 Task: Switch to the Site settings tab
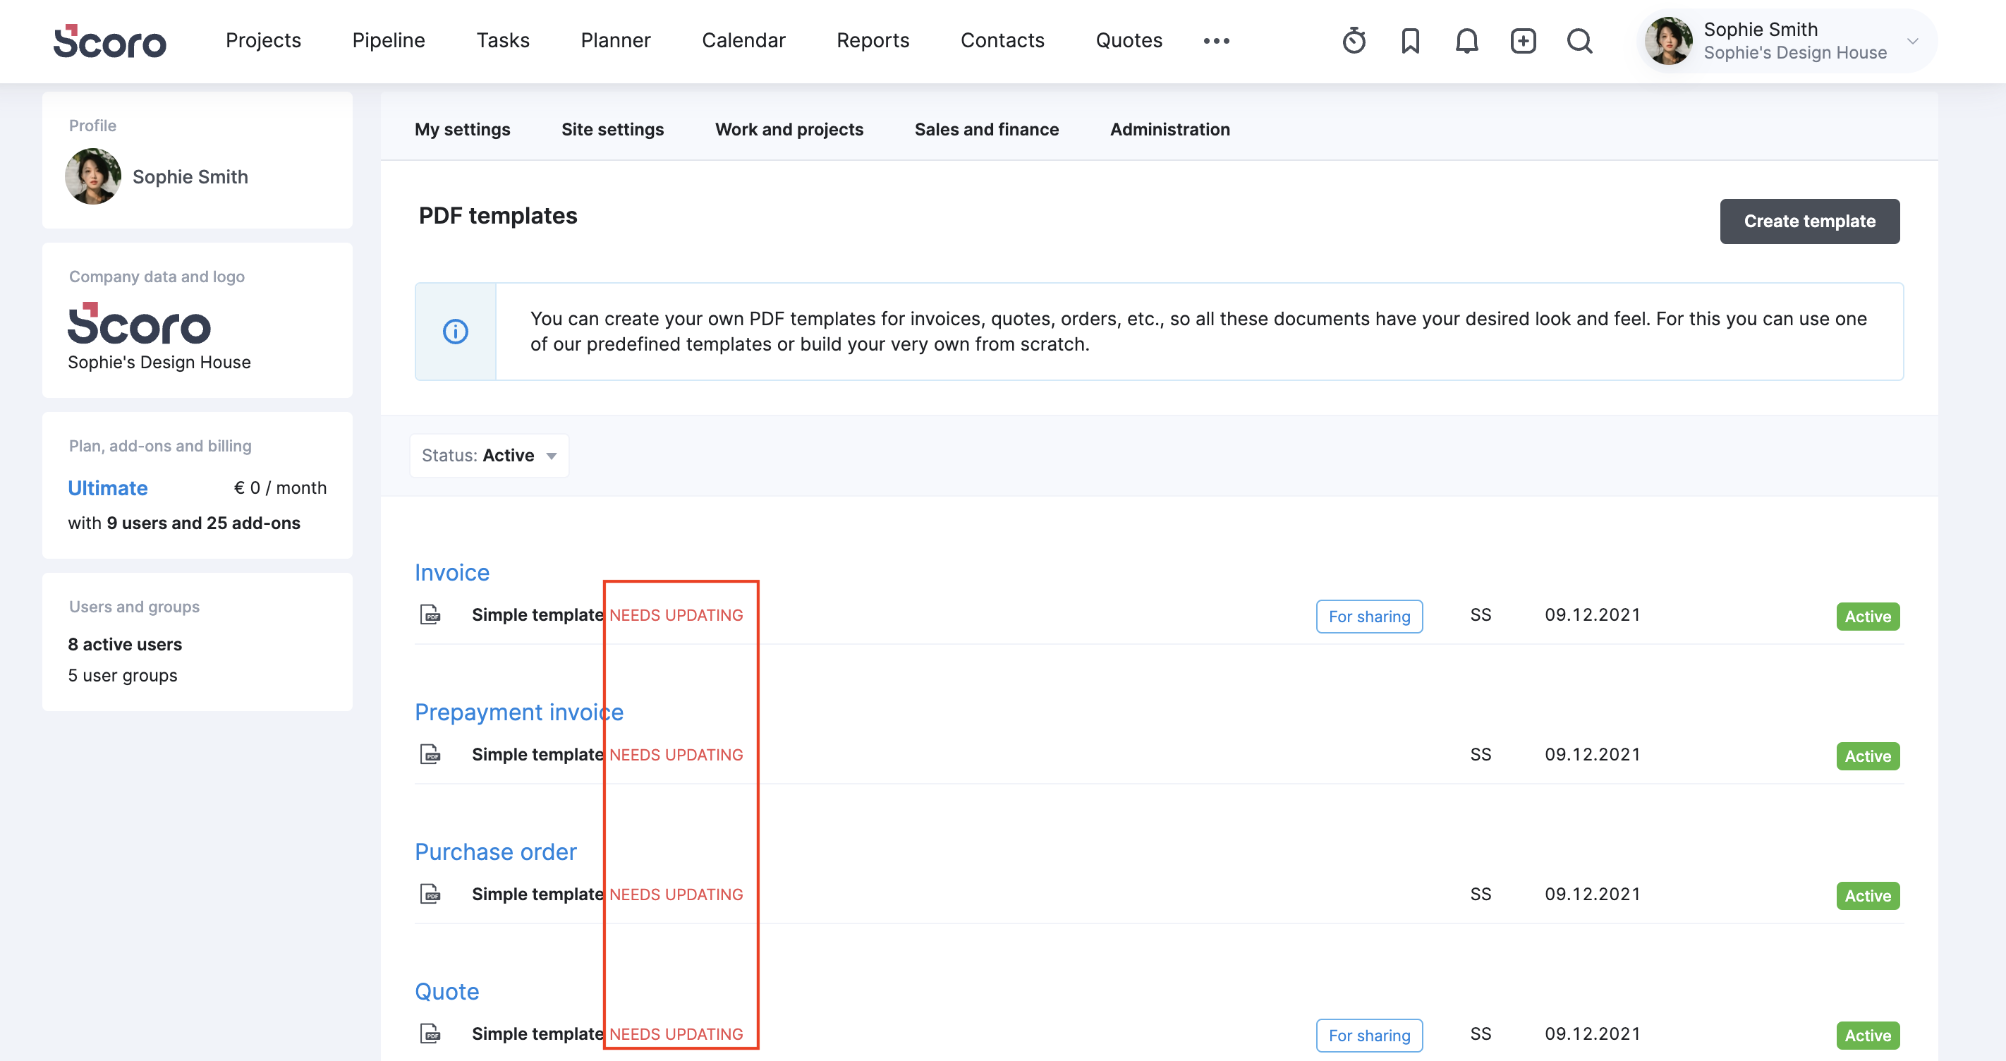coord(612,129)
